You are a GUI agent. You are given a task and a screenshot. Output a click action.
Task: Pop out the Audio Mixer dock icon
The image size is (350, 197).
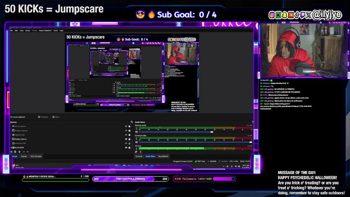click(x=253, y=122)
